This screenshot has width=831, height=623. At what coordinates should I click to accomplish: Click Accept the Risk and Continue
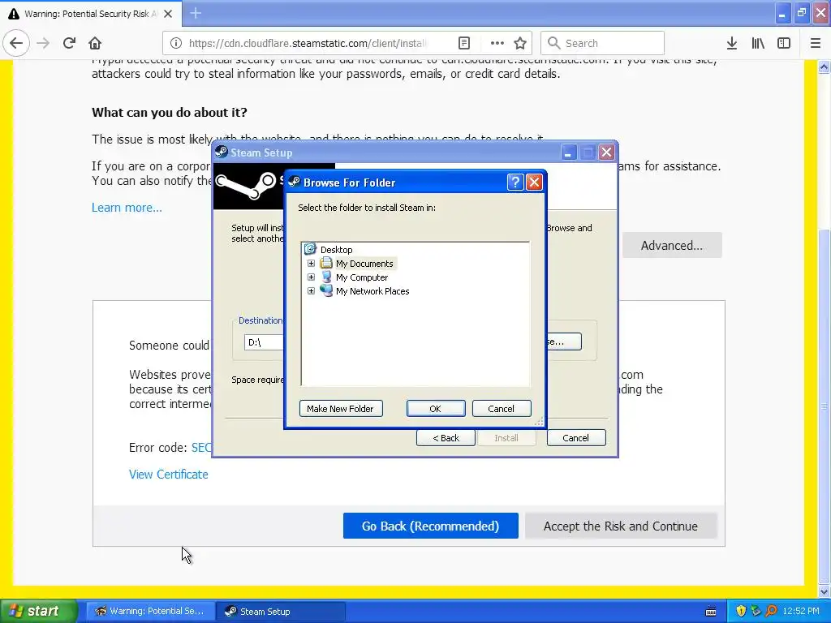[x=621, y=526]
